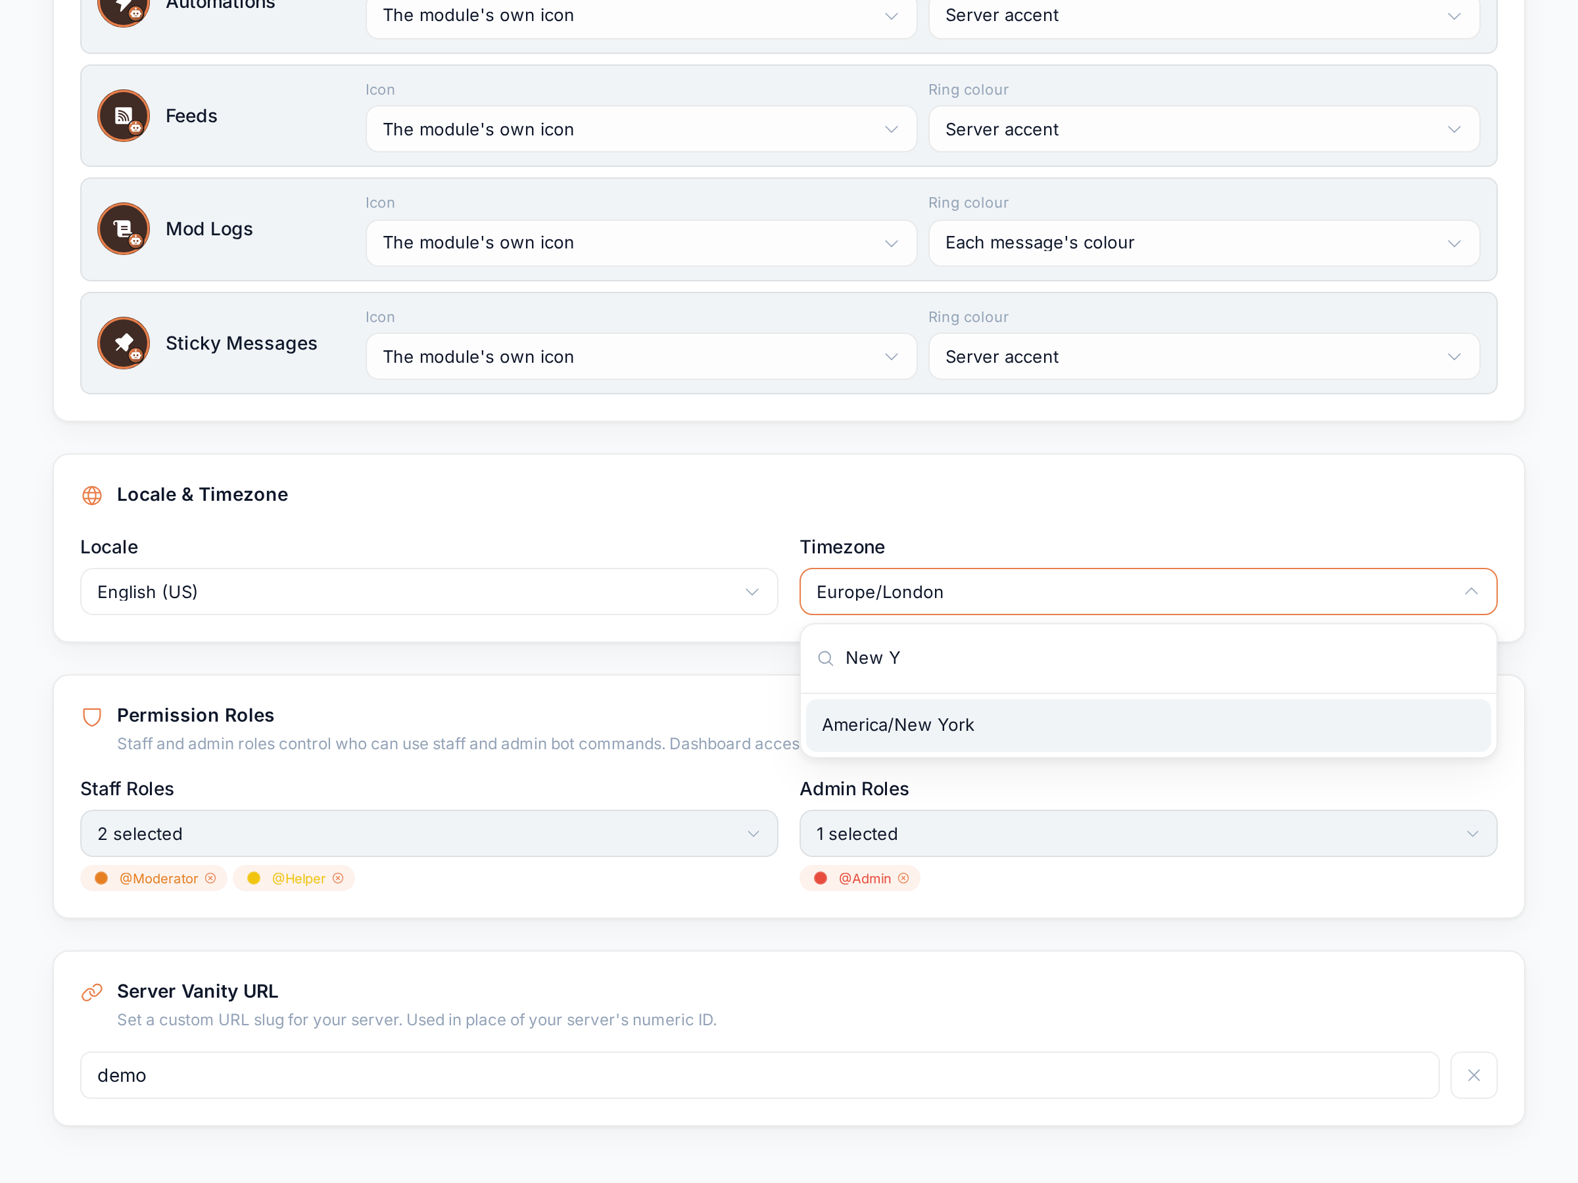Select the America/New York timezone option
Image resolution: width=1578 pixels, height=1183 pixels.
pos(1149,725)
